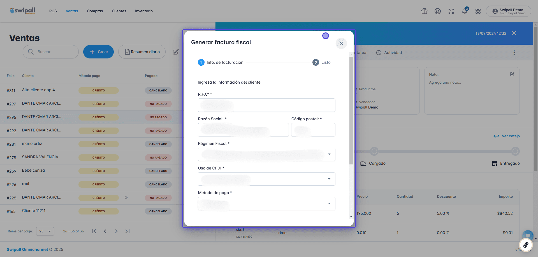The image size is (538, 257).
Task: Click the CRÉDITO badge on row #259
Action: click(x=99, y=171)
